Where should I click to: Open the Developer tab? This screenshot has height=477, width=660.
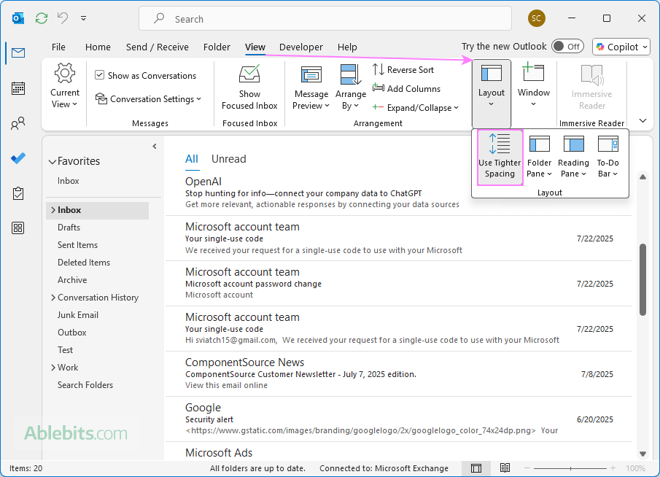[301, 47]
